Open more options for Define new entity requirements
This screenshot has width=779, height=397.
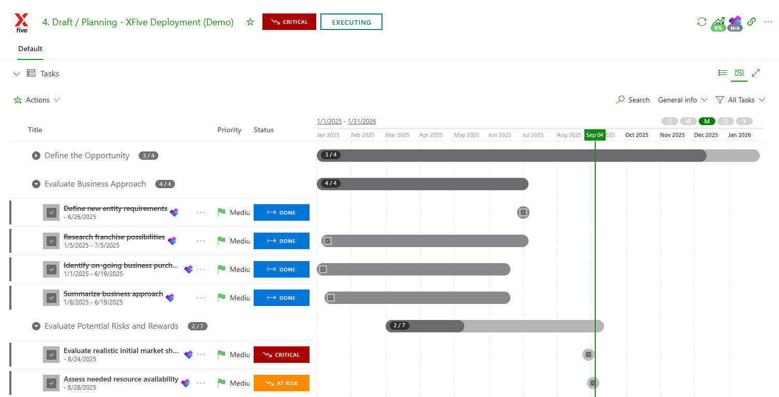coord(201,212)
